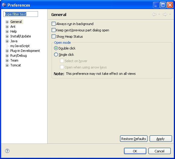The image size is (175, 159).
Task: Click the type filter text field
Action: (21, 14)
